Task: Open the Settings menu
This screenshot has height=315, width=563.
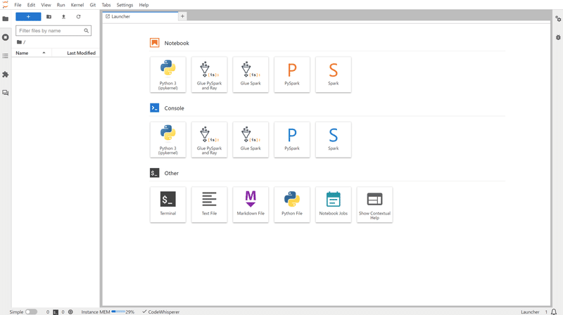Action: click(125, 5)
